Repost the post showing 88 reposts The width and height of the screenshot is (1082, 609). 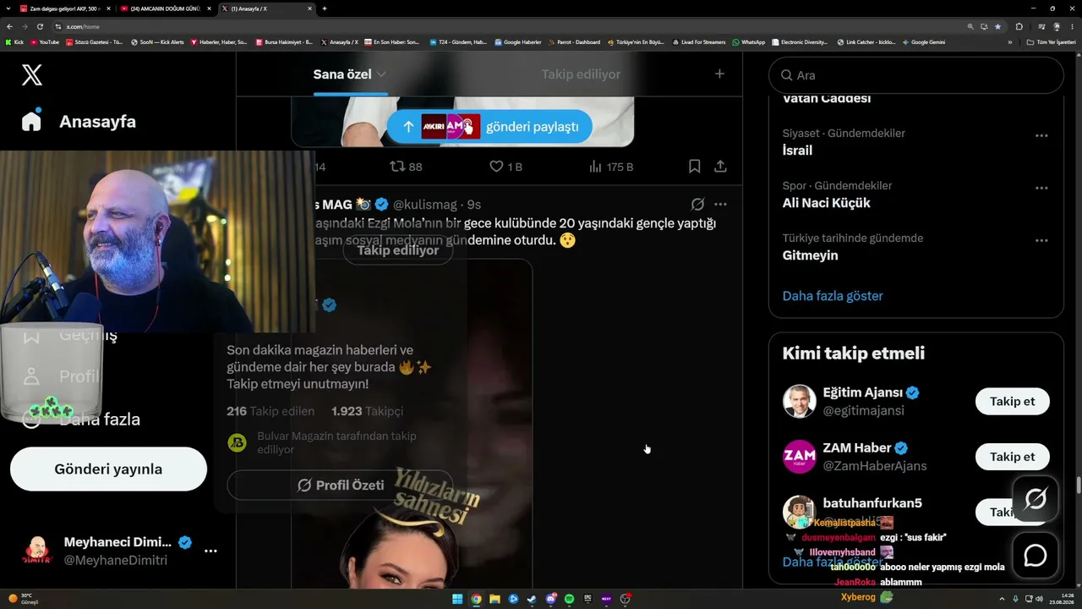tap(406, 167)
